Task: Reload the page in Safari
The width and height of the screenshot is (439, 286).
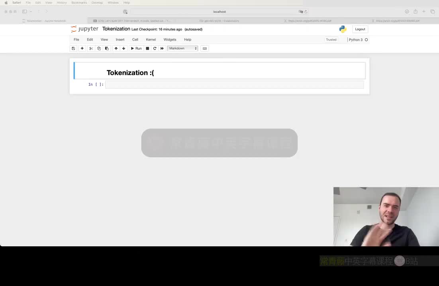Action: pos(306,12)
